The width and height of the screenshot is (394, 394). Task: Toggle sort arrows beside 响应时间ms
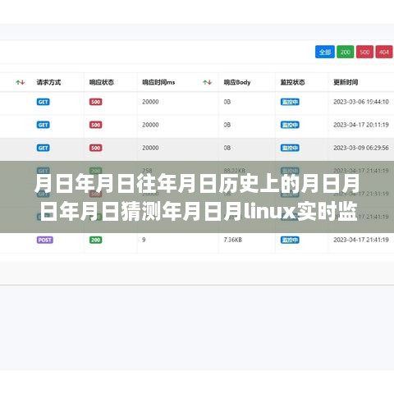208,82
